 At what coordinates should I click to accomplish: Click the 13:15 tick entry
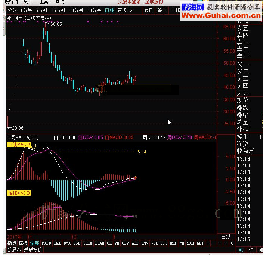click(x=244, y=239)
